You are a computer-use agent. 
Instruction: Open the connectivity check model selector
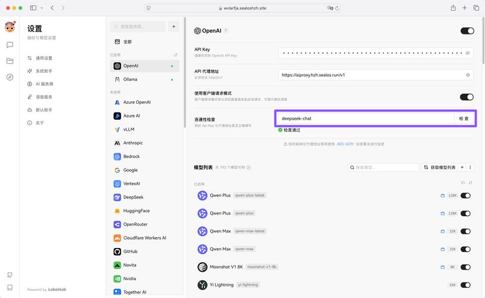pos(365,119)
